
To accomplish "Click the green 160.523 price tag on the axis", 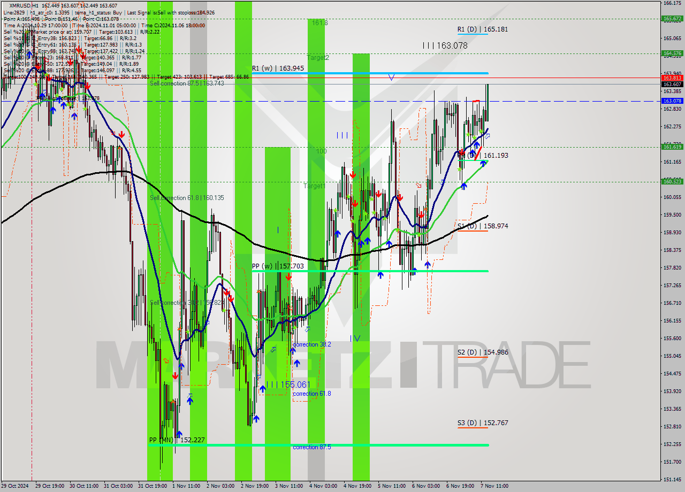I will 672,182.
